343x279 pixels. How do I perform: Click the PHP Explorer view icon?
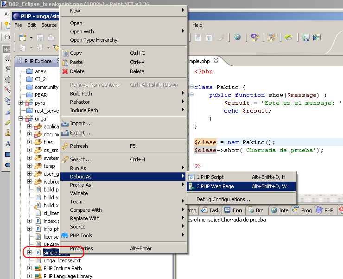click(x=19, y=61)
